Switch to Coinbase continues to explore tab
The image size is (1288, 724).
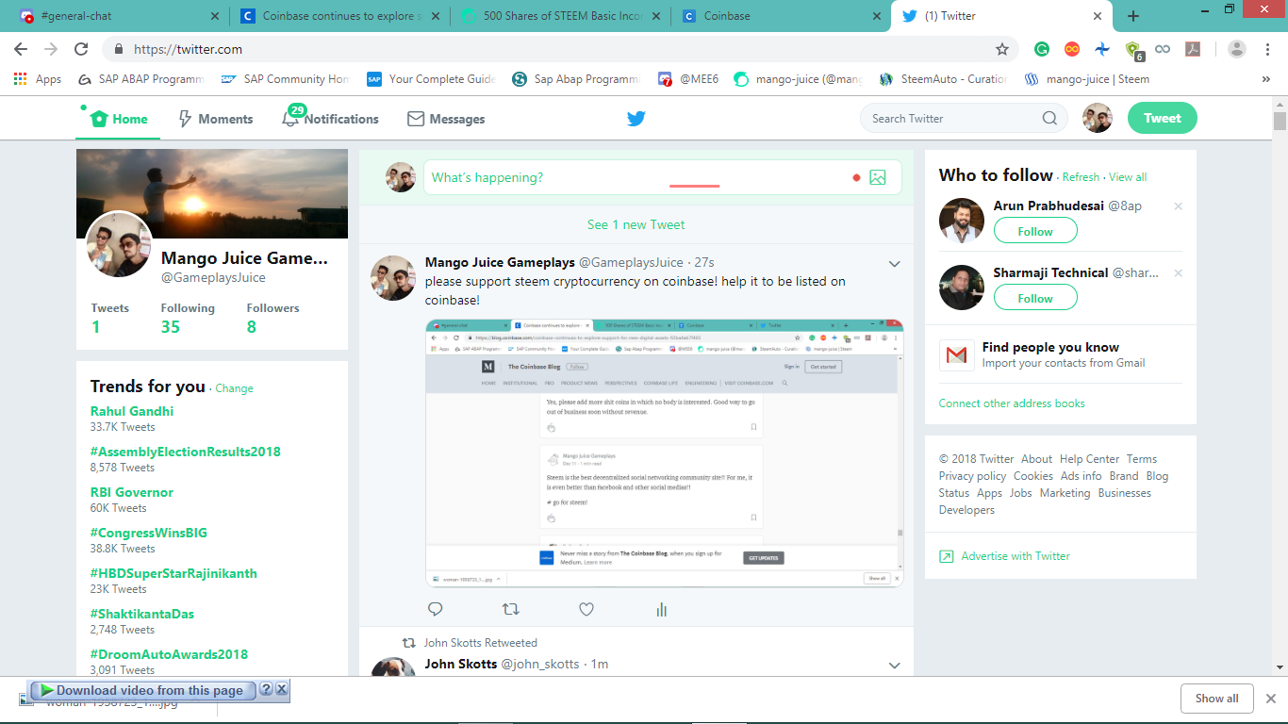(338, 16)
